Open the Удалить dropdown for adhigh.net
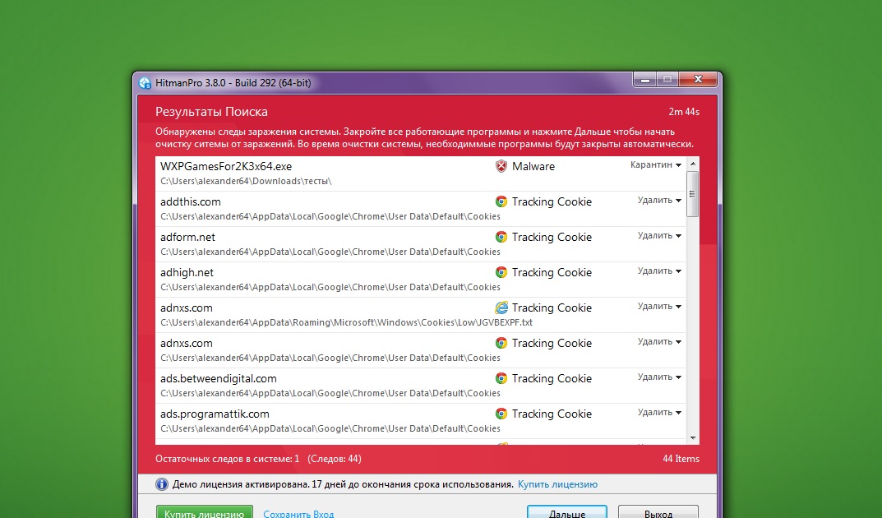 click(x=659, y=271)
